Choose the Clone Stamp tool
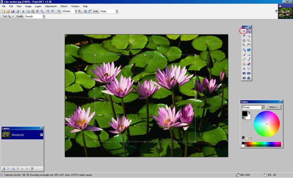 tap(244, 64)
